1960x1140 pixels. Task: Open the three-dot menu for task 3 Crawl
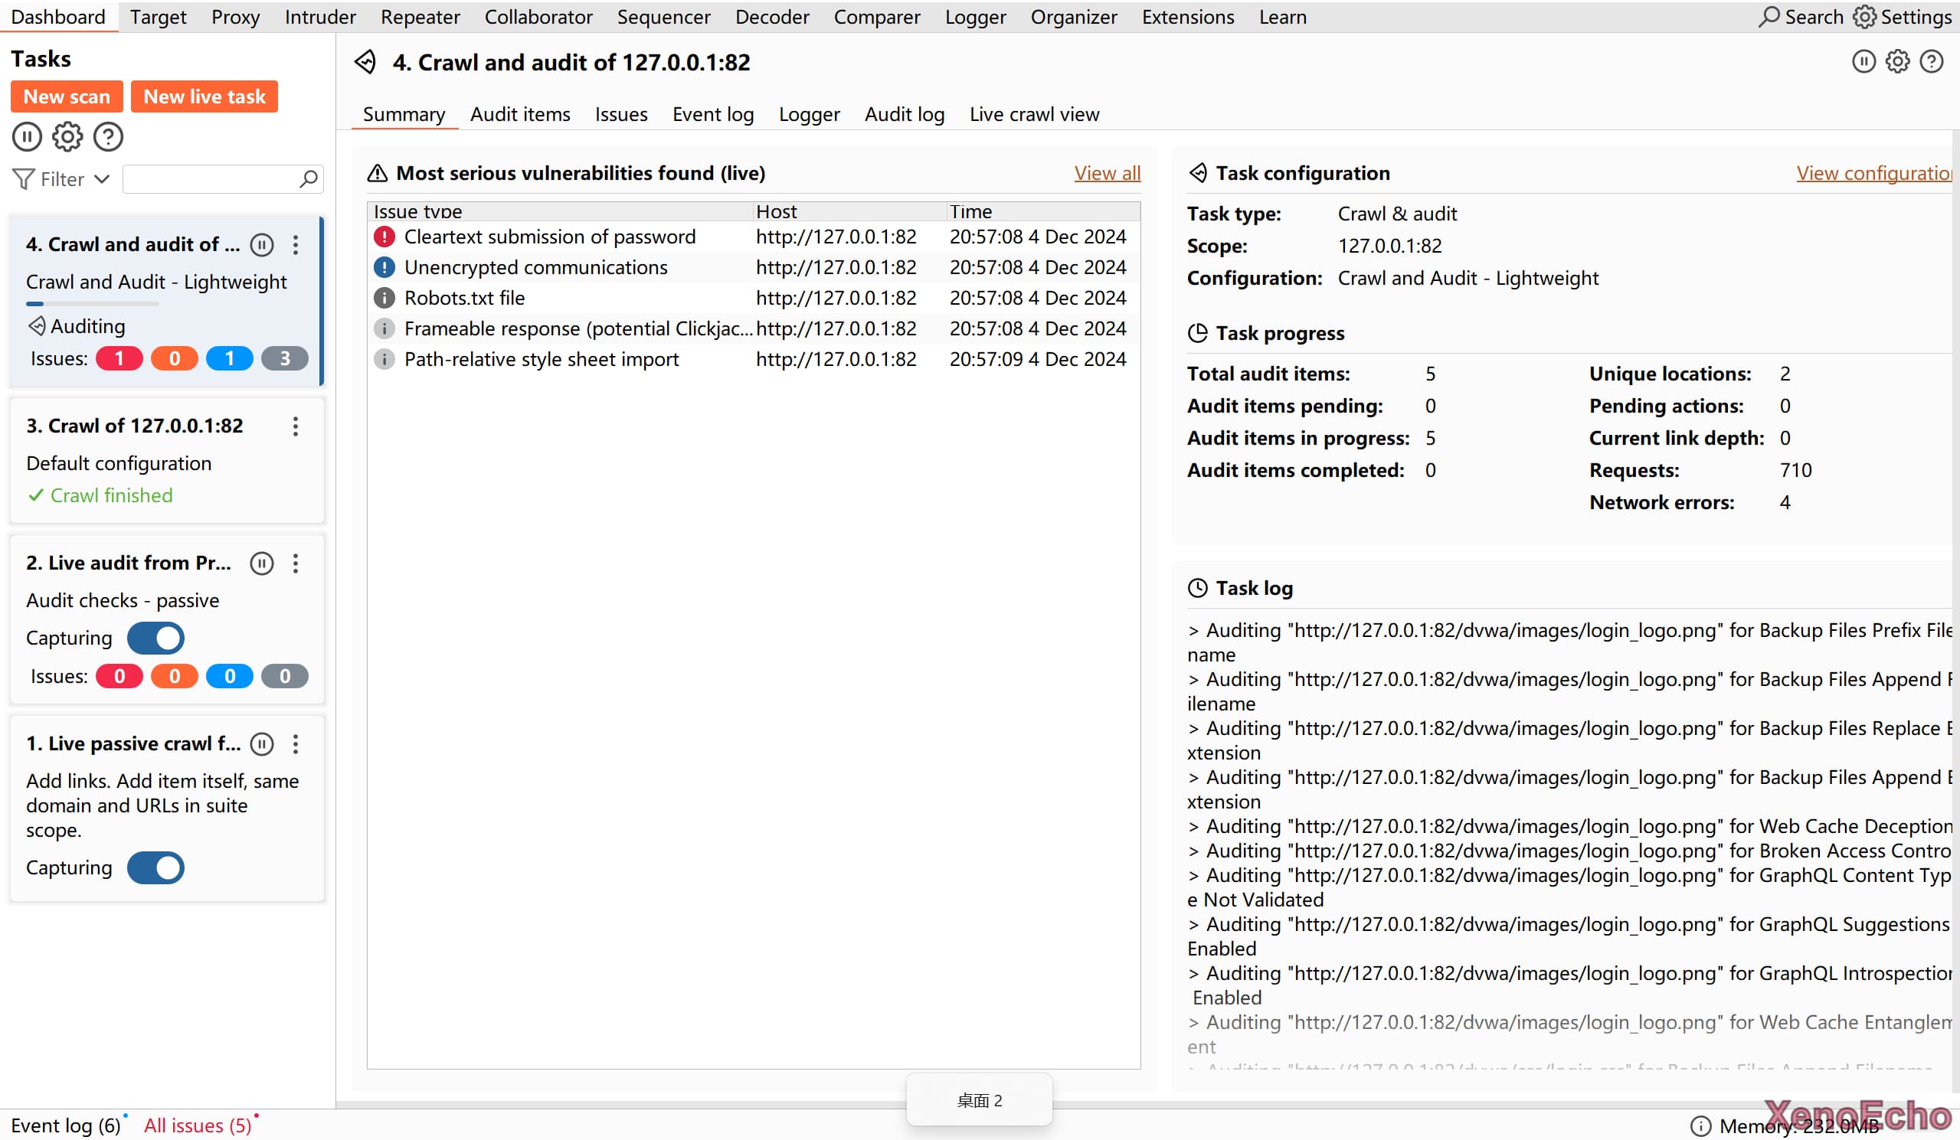[296, 426]
